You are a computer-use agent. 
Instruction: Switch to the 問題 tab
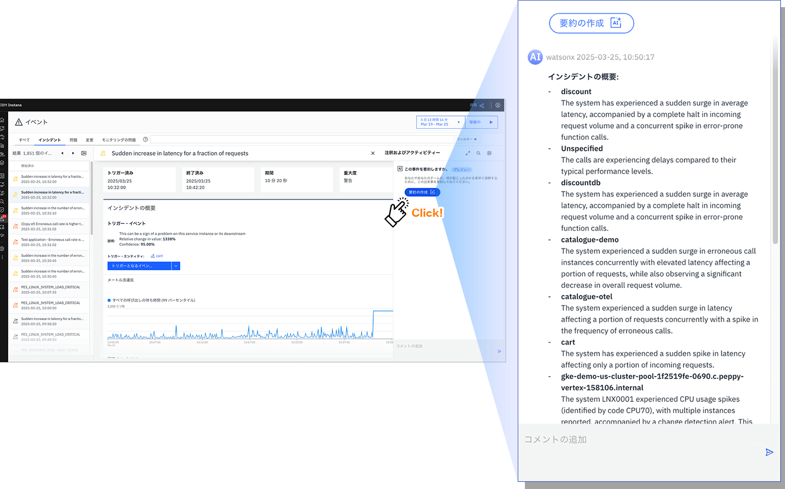tap(73, 140)
